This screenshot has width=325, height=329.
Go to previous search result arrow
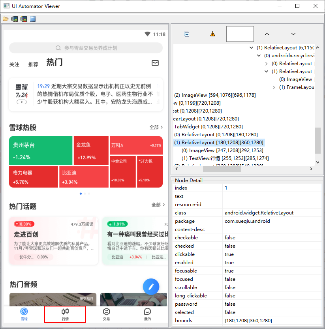coord(267,34)
